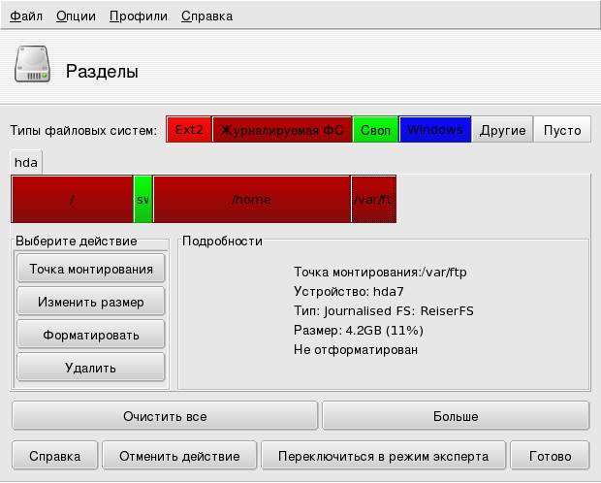Image resolution: width=601 pixels, height=483 pixels.
Task: Click the Точка монтирования button
Action: pyautogui.click(x=91, y=269)
